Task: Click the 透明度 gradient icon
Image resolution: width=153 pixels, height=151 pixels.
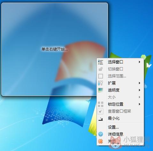Action: point(101,90)
